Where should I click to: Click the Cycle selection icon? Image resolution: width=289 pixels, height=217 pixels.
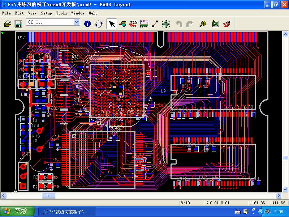99,24
